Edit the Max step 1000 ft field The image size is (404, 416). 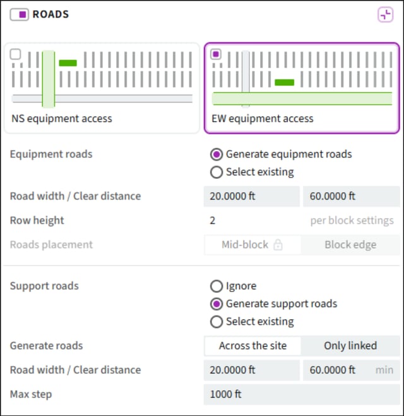point(302,395)
